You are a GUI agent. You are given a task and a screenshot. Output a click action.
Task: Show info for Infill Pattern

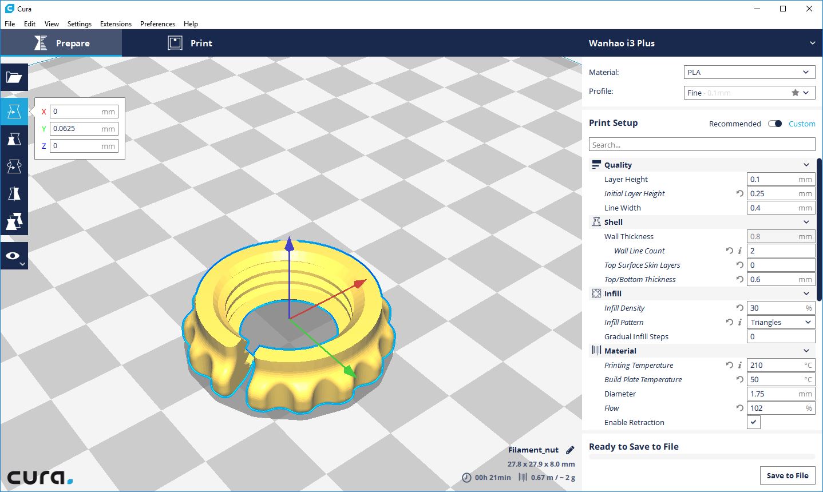740,322
